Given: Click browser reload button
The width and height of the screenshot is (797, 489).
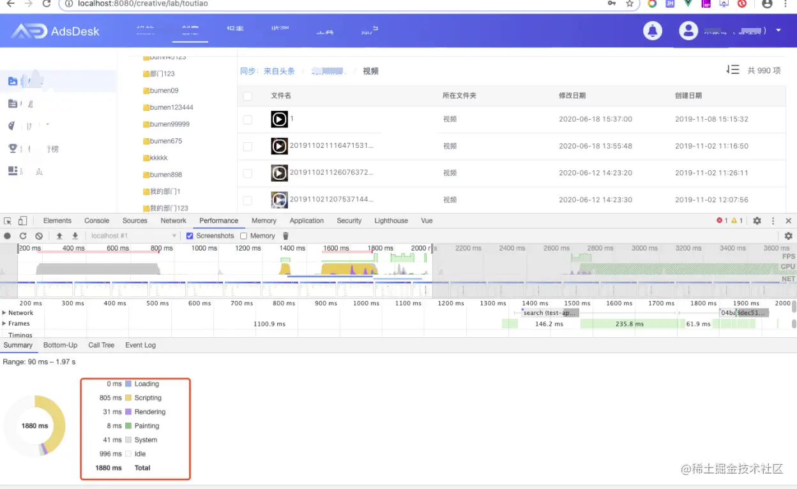Looking at the screenshot, I should tap(46, 4).
